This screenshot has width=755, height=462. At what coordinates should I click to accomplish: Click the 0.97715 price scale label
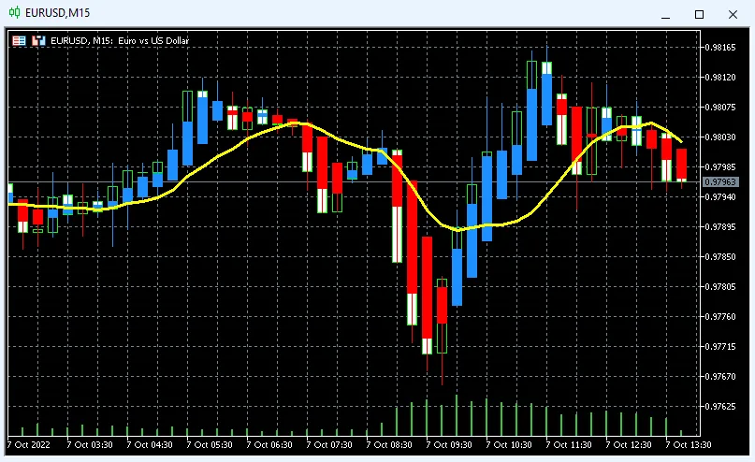click(720, 346)
